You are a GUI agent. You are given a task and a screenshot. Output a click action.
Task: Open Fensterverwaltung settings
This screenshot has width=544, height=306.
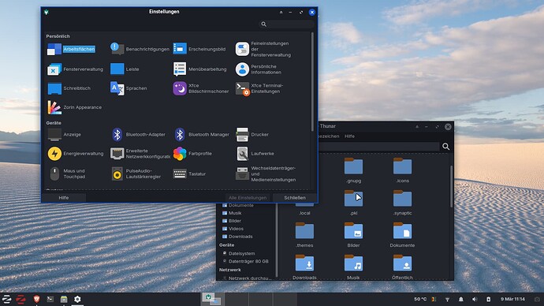pyautogui.click(x=75, y=69)
